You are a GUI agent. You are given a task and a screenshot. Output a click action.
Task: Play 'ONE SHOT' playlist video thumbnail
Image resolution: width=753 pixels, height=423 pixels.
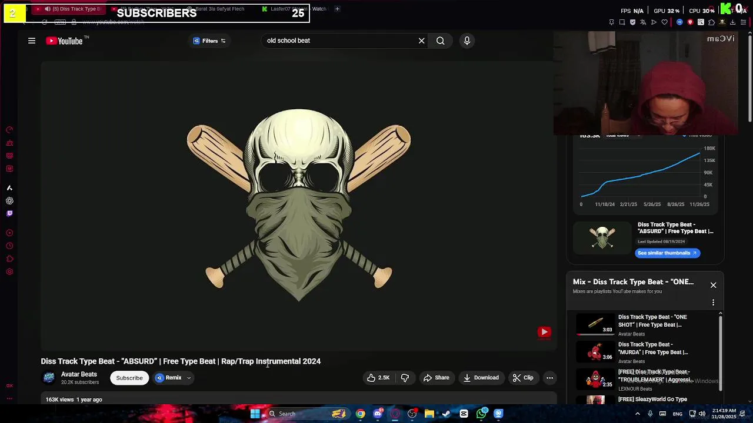(x=595, y=324)
